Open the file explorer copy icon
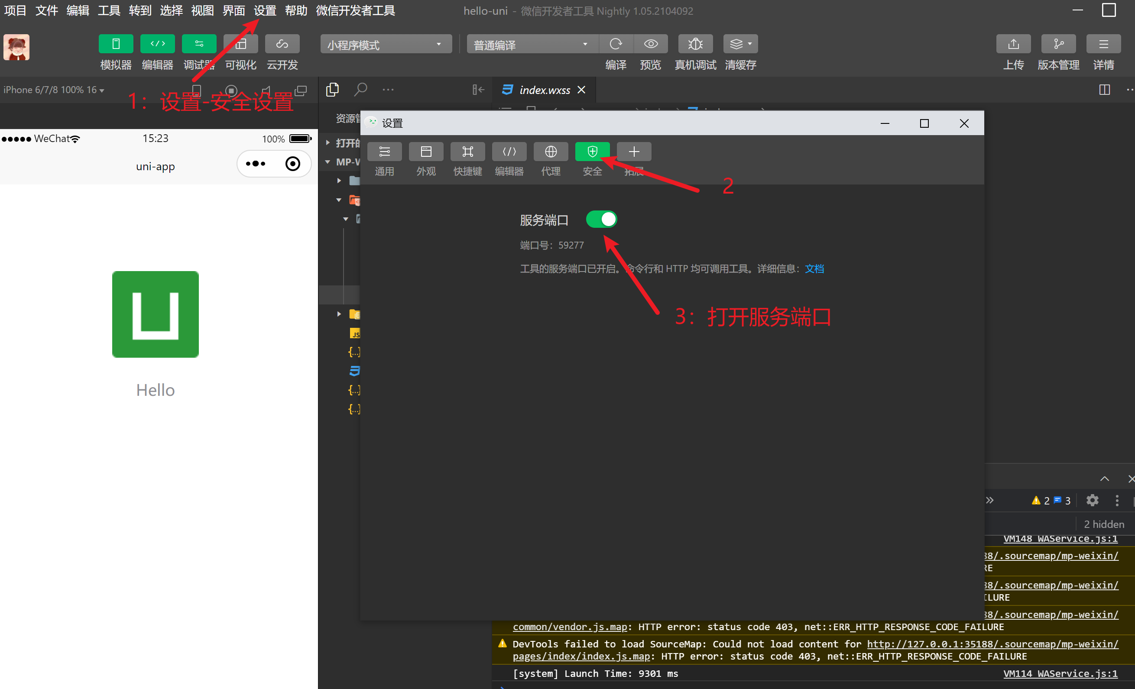The image size is (1135, 689). [332, 89]
